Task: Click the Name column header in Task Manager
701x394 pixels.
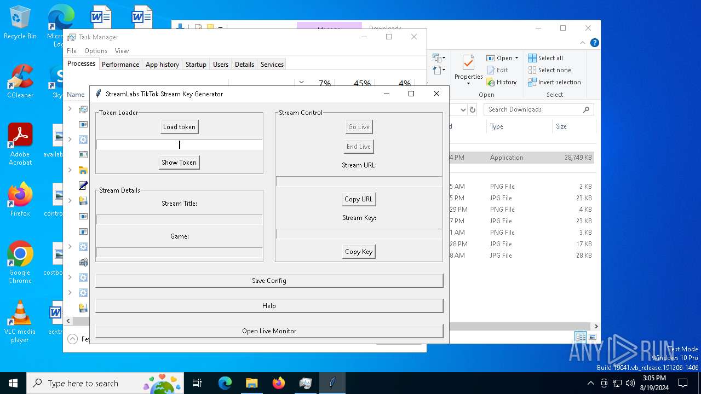Action: 76,95
